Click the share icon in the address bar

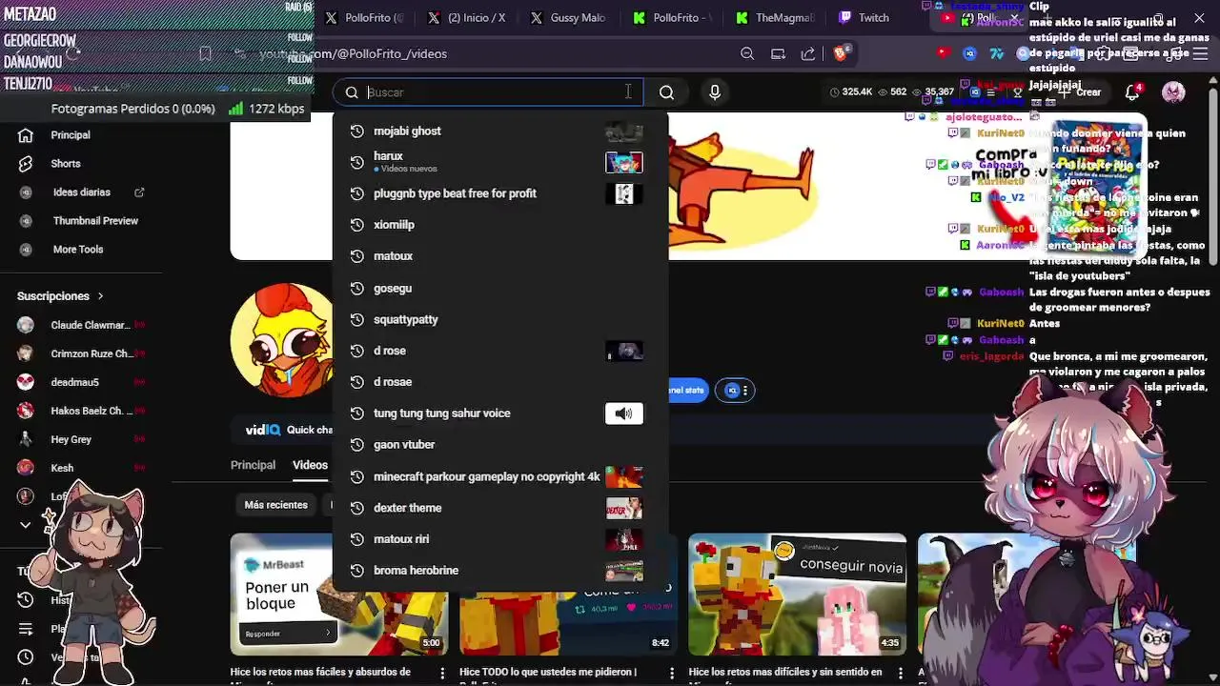pyautogui.click(x=808, y=53)
